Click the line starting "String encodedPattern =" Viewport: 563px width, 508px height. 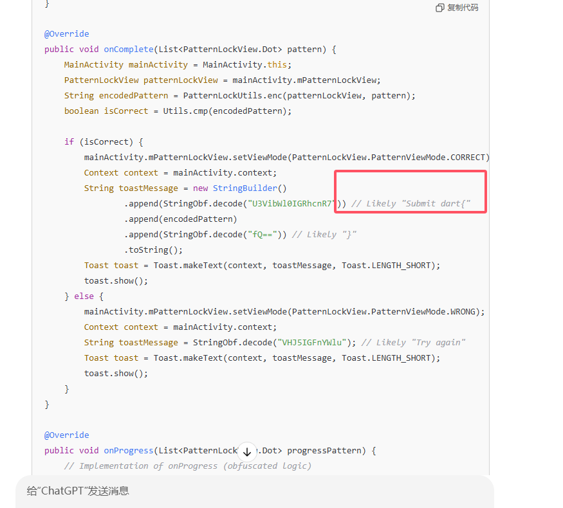pyautogui.click(x=239, y=95)
